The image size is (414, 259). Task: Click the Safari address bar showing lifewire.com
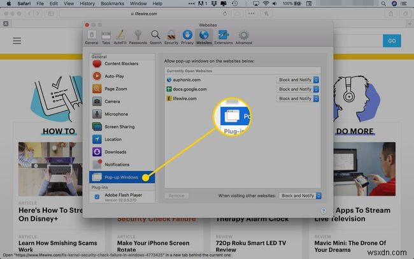[144, 13]
